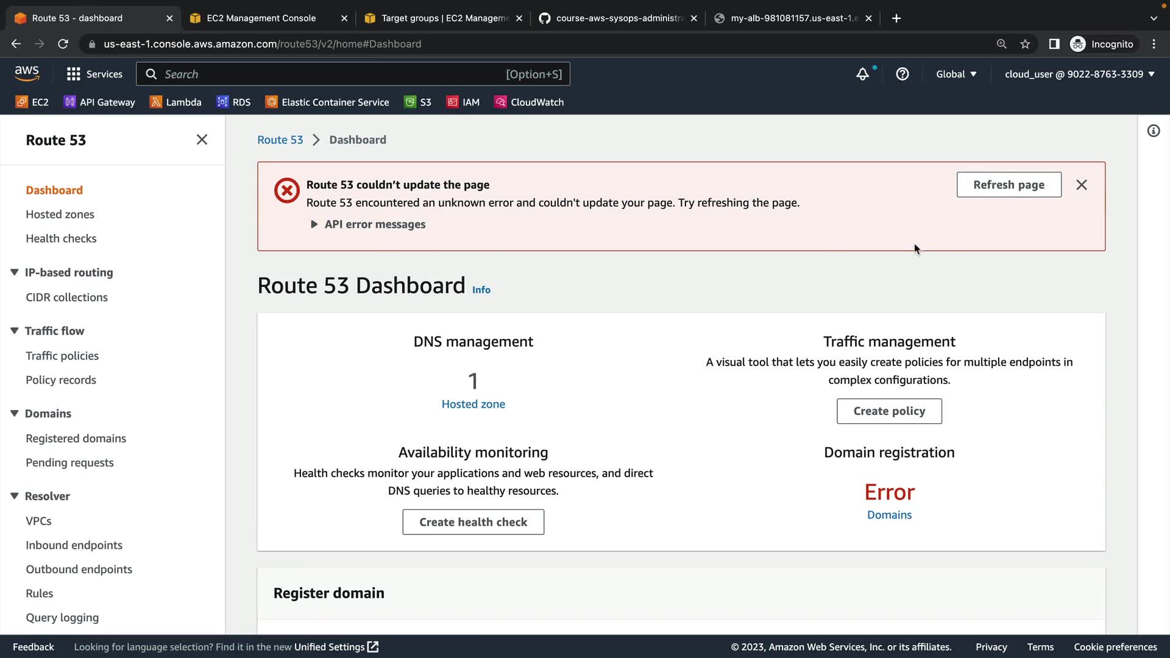The image size is (1170, 658).
Task: Click the AWS help question mark icon
Action: click(x=902, y=74)
